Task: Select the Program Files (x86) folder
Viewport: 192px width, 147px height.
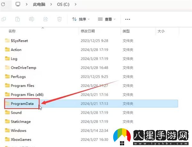Action: (27, 95)
